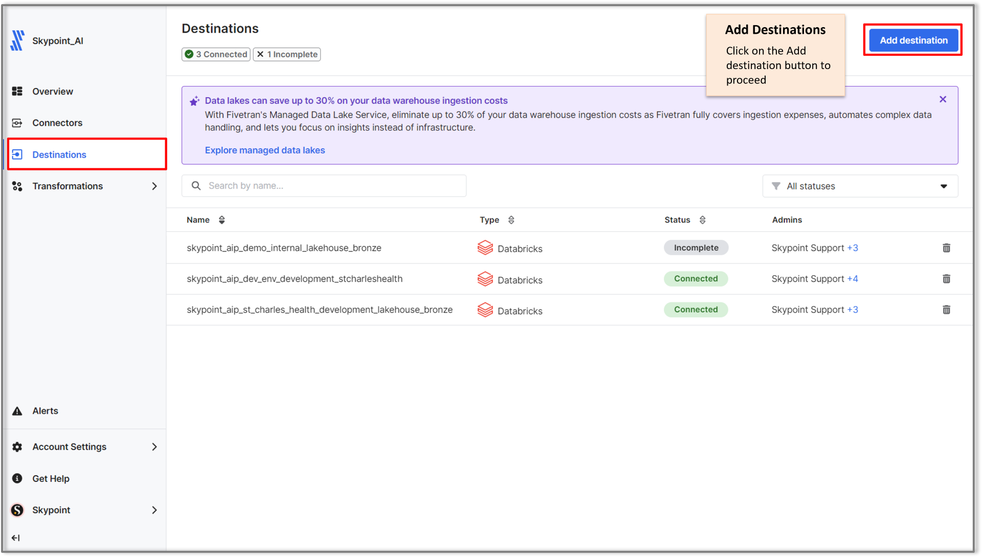The width and height of the screenshot is (982, 557).
Task: Expand the Transformations menu chevron
Action: pyautogui.click(x=154, y=186)
